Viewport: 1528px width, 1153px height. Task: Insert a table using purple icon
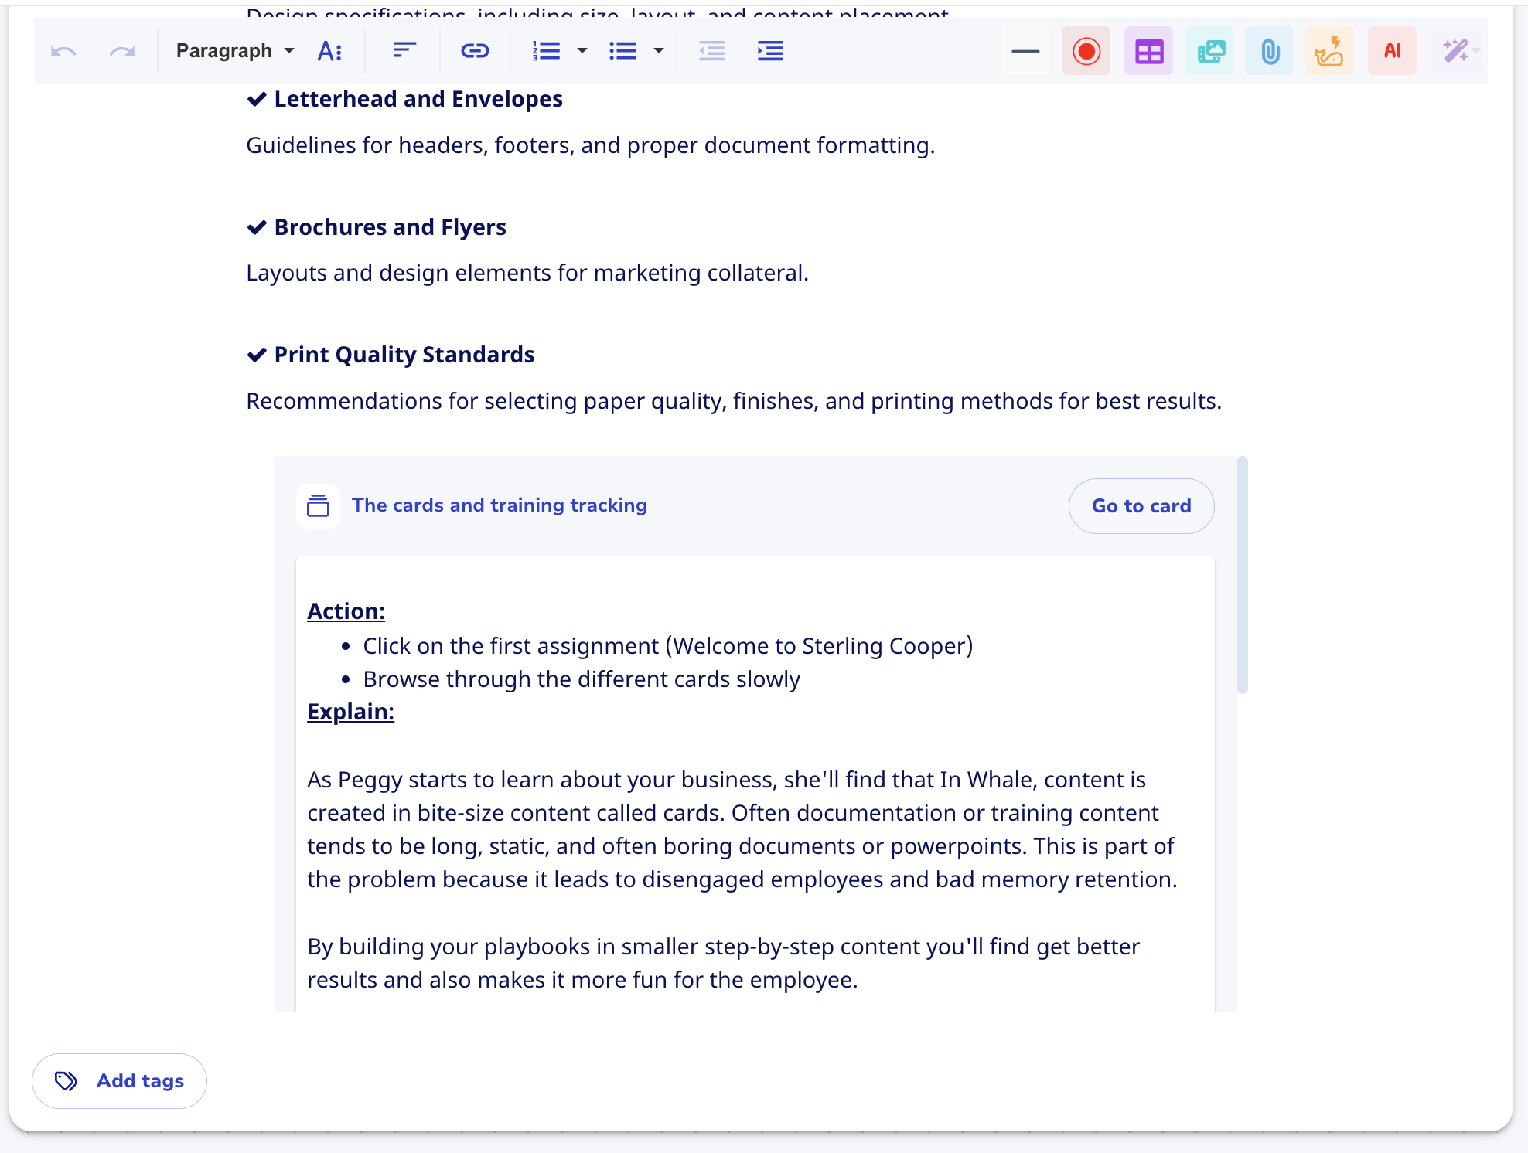pos(1148,51)
